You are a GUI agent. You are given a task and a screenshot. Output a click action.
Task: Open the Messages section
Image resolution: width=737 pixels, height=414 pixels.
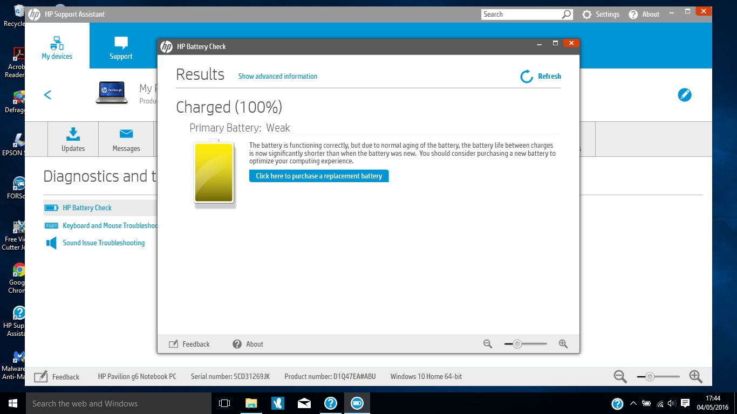click(x=126, y=139)
